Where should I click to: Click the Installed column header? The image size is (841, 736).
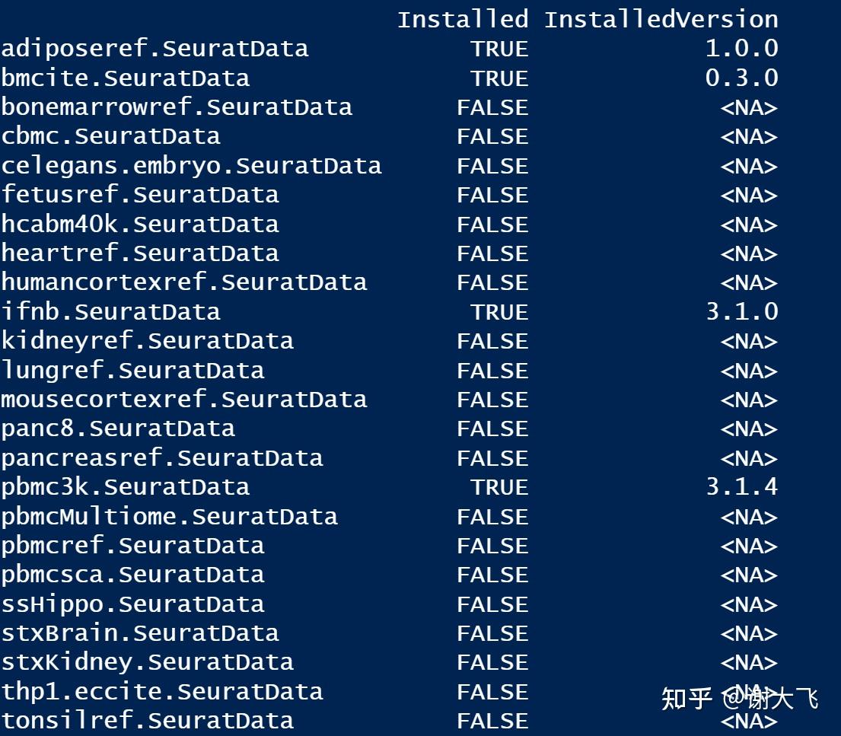(x=462, y=19)
